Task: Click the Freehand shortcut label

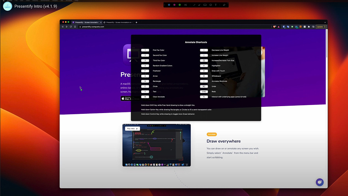Action: (x=157, y=71)
